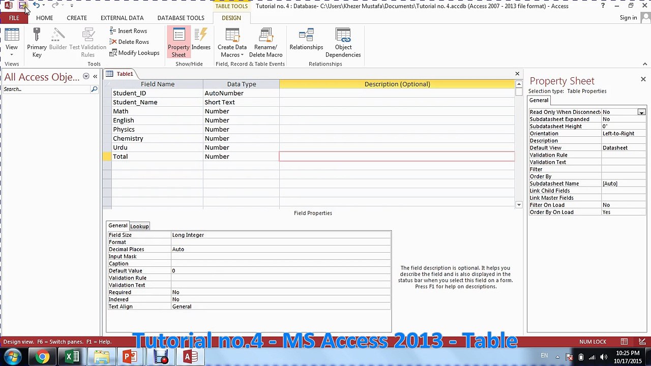Click the Insert Rows button
Image resolution: width=651 pixels, height=366 pixels.
128,31
